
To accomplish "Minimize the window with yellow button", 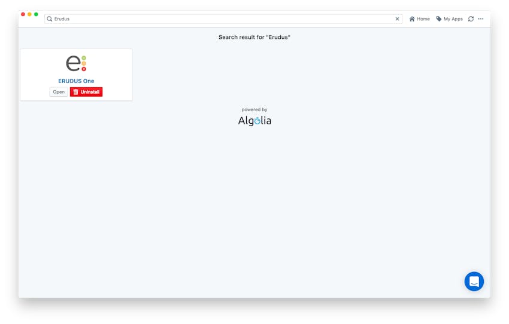I will [x=29, y=14].
